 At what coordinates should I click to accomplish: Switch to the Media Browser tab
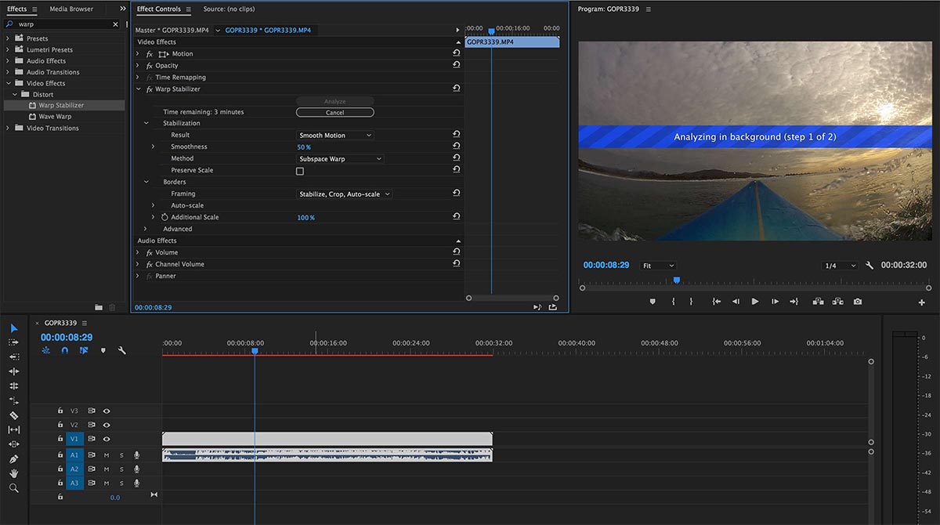pyautogui.click(x=71, y=9)
